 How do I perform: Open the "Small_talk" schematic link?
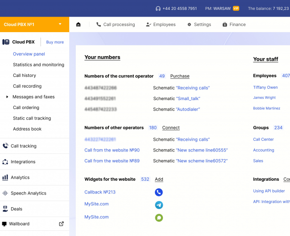click(x=188, y=99)
